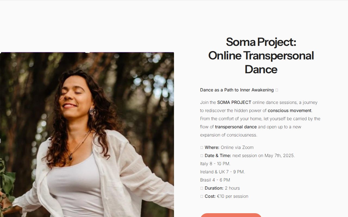The image size is (348, 217).
Task: Select the bold "SOMA PROJECT" text
Action: pyautogui.click(x=234, y=102)
